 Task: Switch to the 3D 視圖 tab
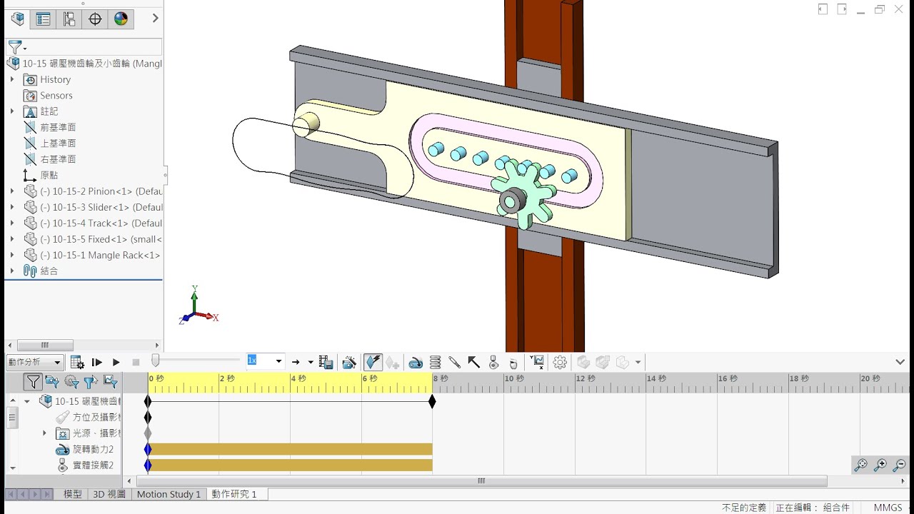tap(109, 494)
